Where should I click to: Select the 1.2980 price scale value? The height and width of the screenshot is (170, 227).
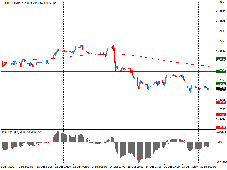point(222,12)
